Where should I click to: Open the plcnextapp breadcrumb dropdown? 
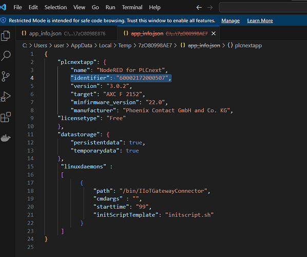(245, 45)
